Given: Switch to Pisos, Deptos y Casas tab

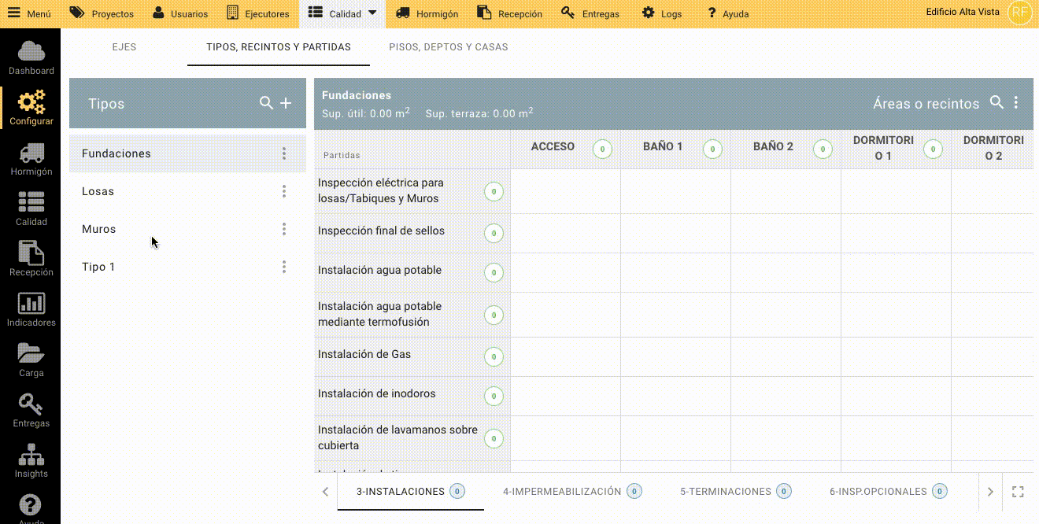Looking at the screenshot, I should click(x=448, y=47).
